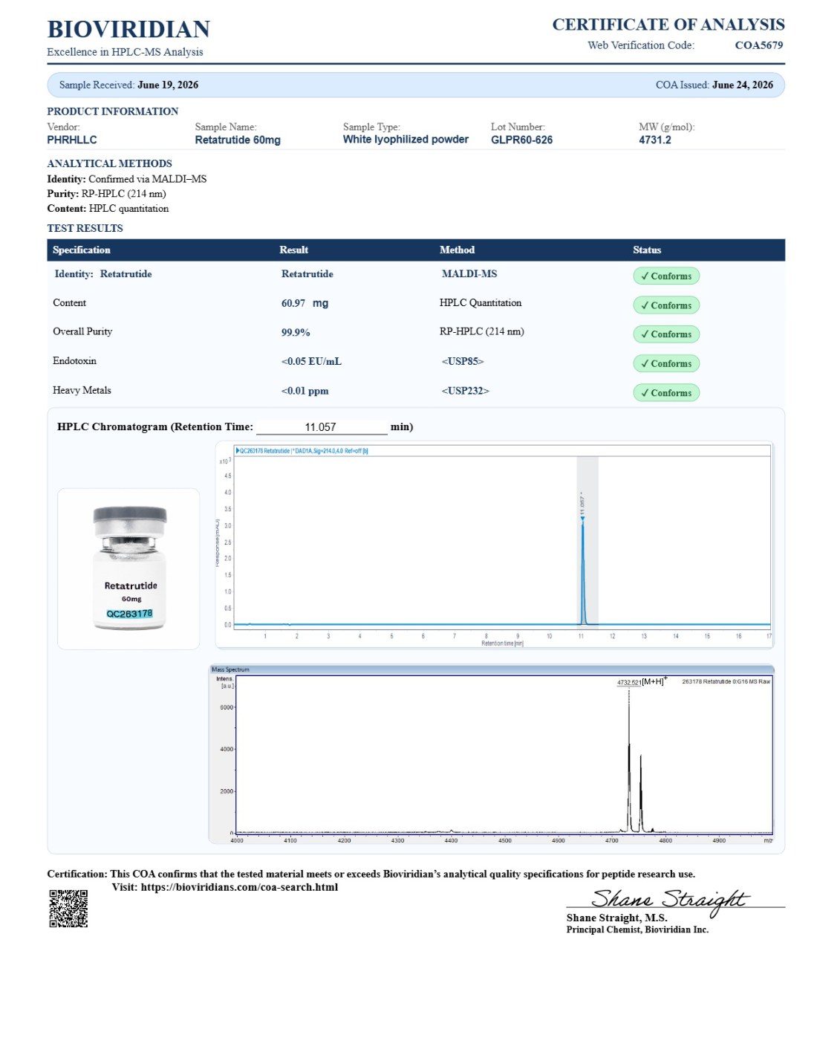Click the HPLC Quantitation method cell
The width and height of the screenshot is (817, 1058).
481,302
